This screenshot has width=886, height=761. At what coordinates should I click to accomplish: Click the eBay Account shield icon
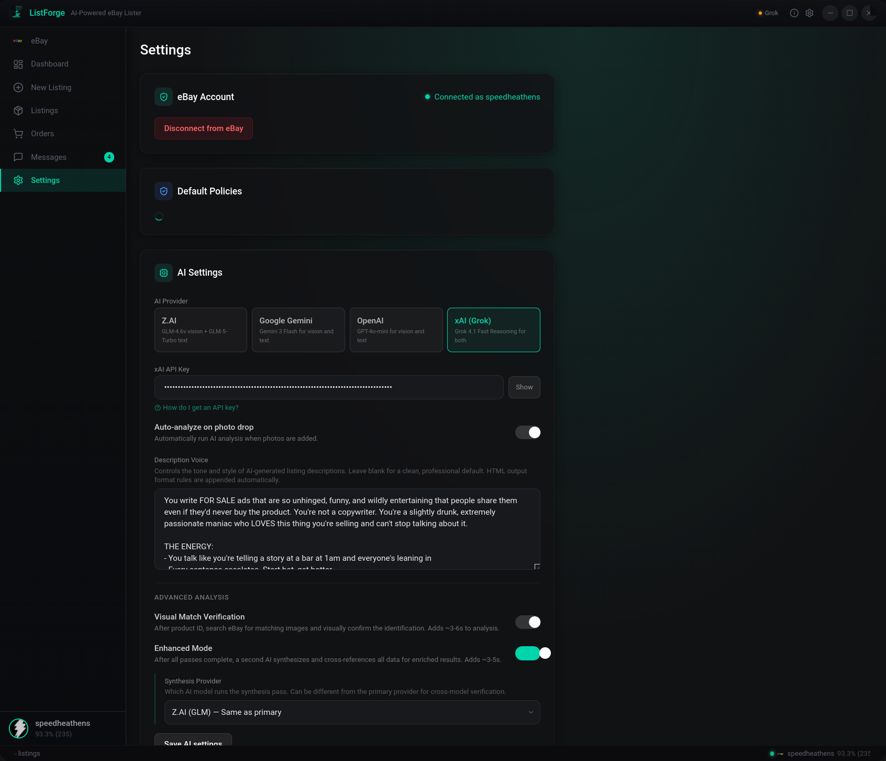163,97
